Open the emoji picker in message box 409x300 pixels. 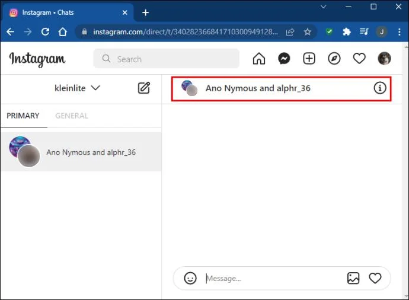click(190, 278)
